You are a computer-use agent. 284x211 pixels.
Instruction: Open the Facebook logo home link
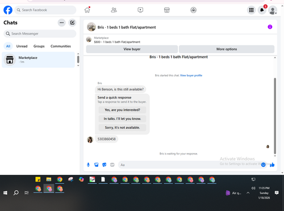[8, 10]
